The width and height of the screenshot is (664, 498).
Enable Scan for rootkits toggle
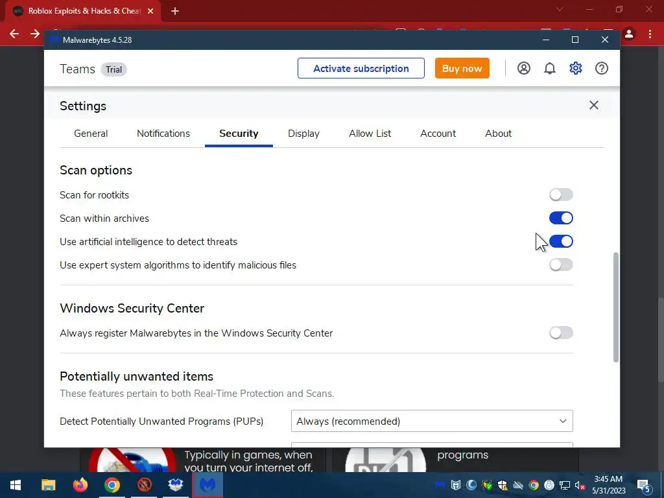561,195
